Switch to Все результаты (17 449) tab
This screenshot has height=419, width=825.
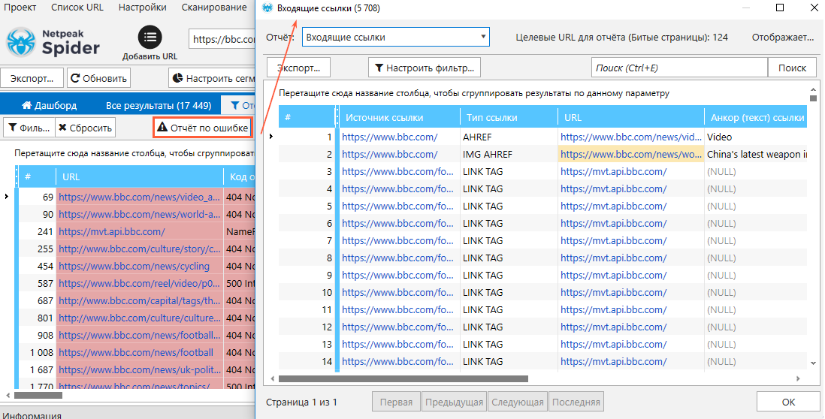point(159,105)
